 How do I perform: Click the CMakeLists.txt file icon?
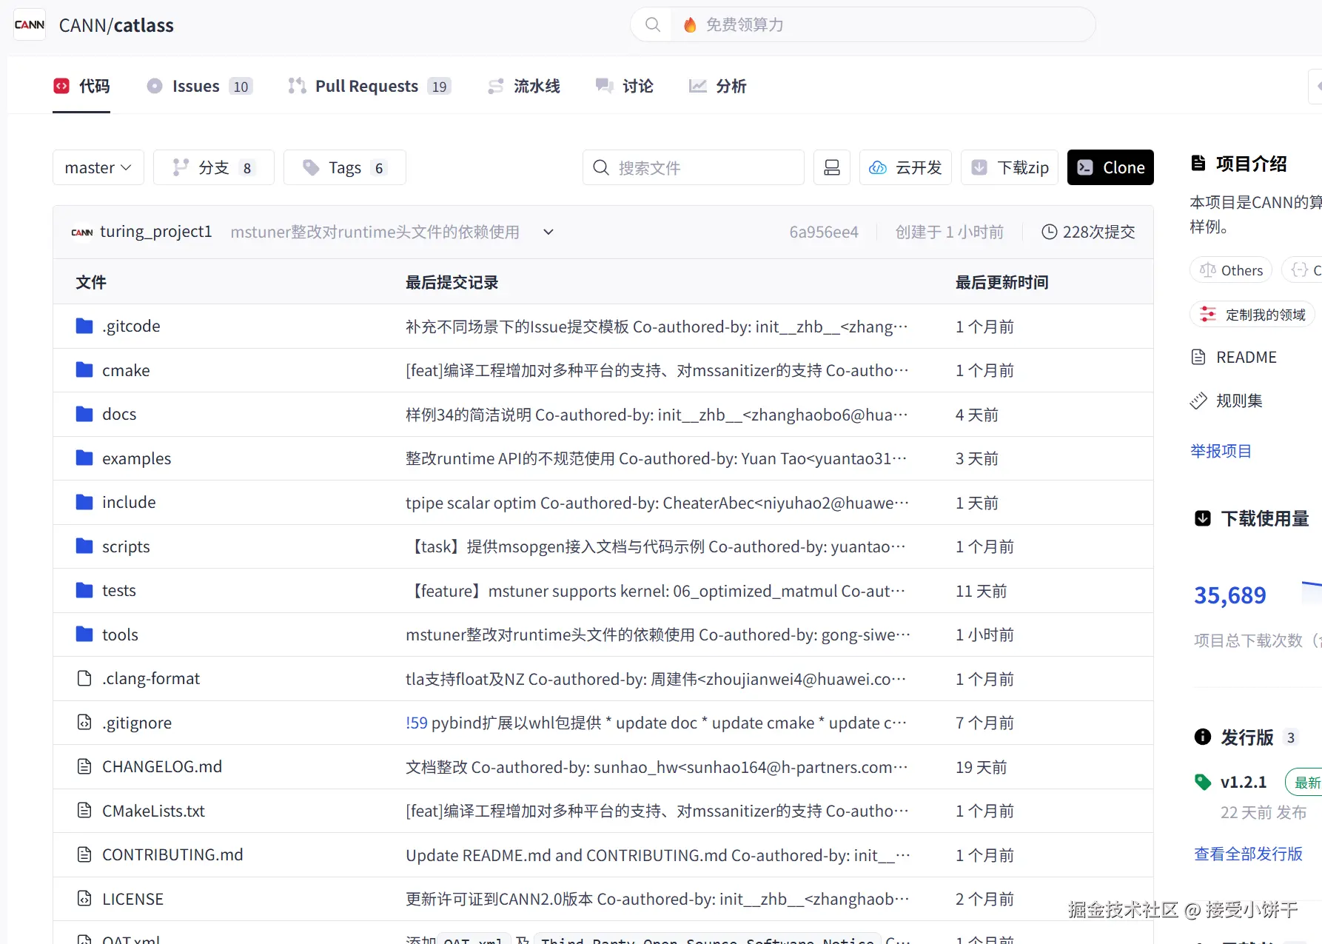click(x=84, y=810)
